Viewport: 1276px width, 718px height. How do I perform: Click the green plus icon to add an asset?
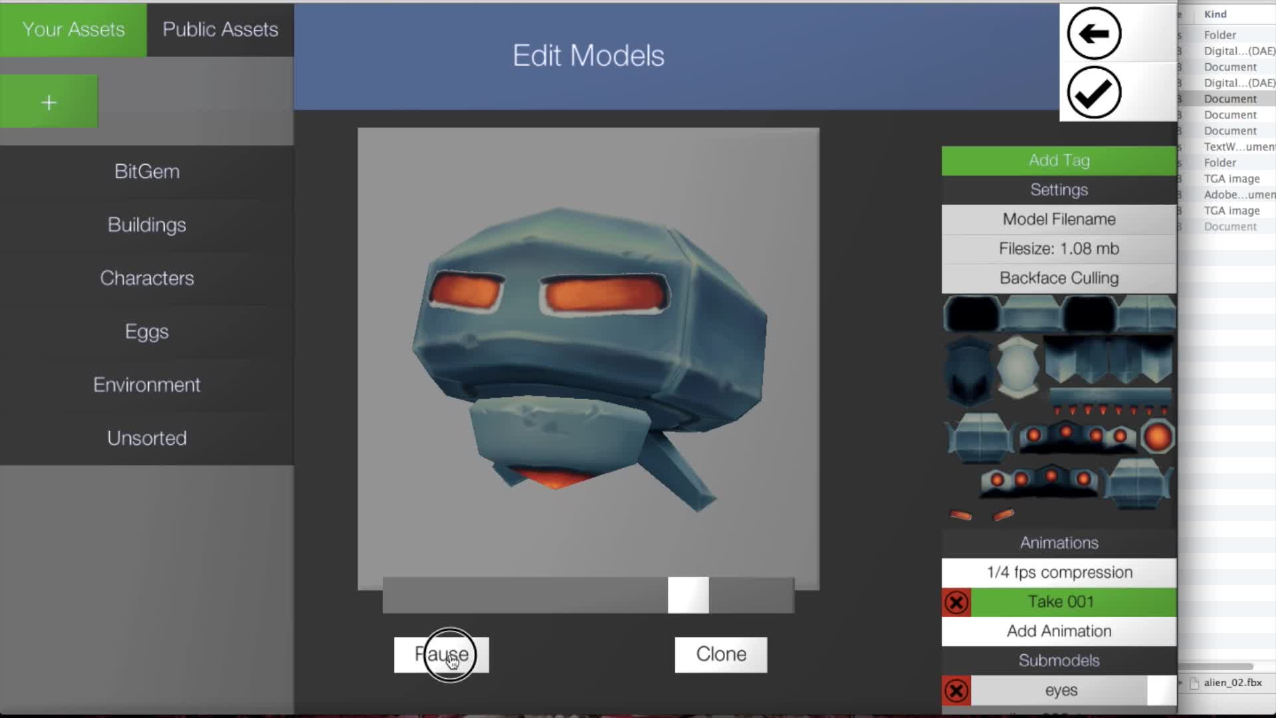48,101
